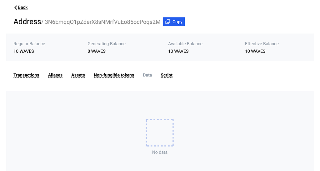Switch to the Aliases tab
Viewport: 320px width, 171px height.
pos(55,75)
